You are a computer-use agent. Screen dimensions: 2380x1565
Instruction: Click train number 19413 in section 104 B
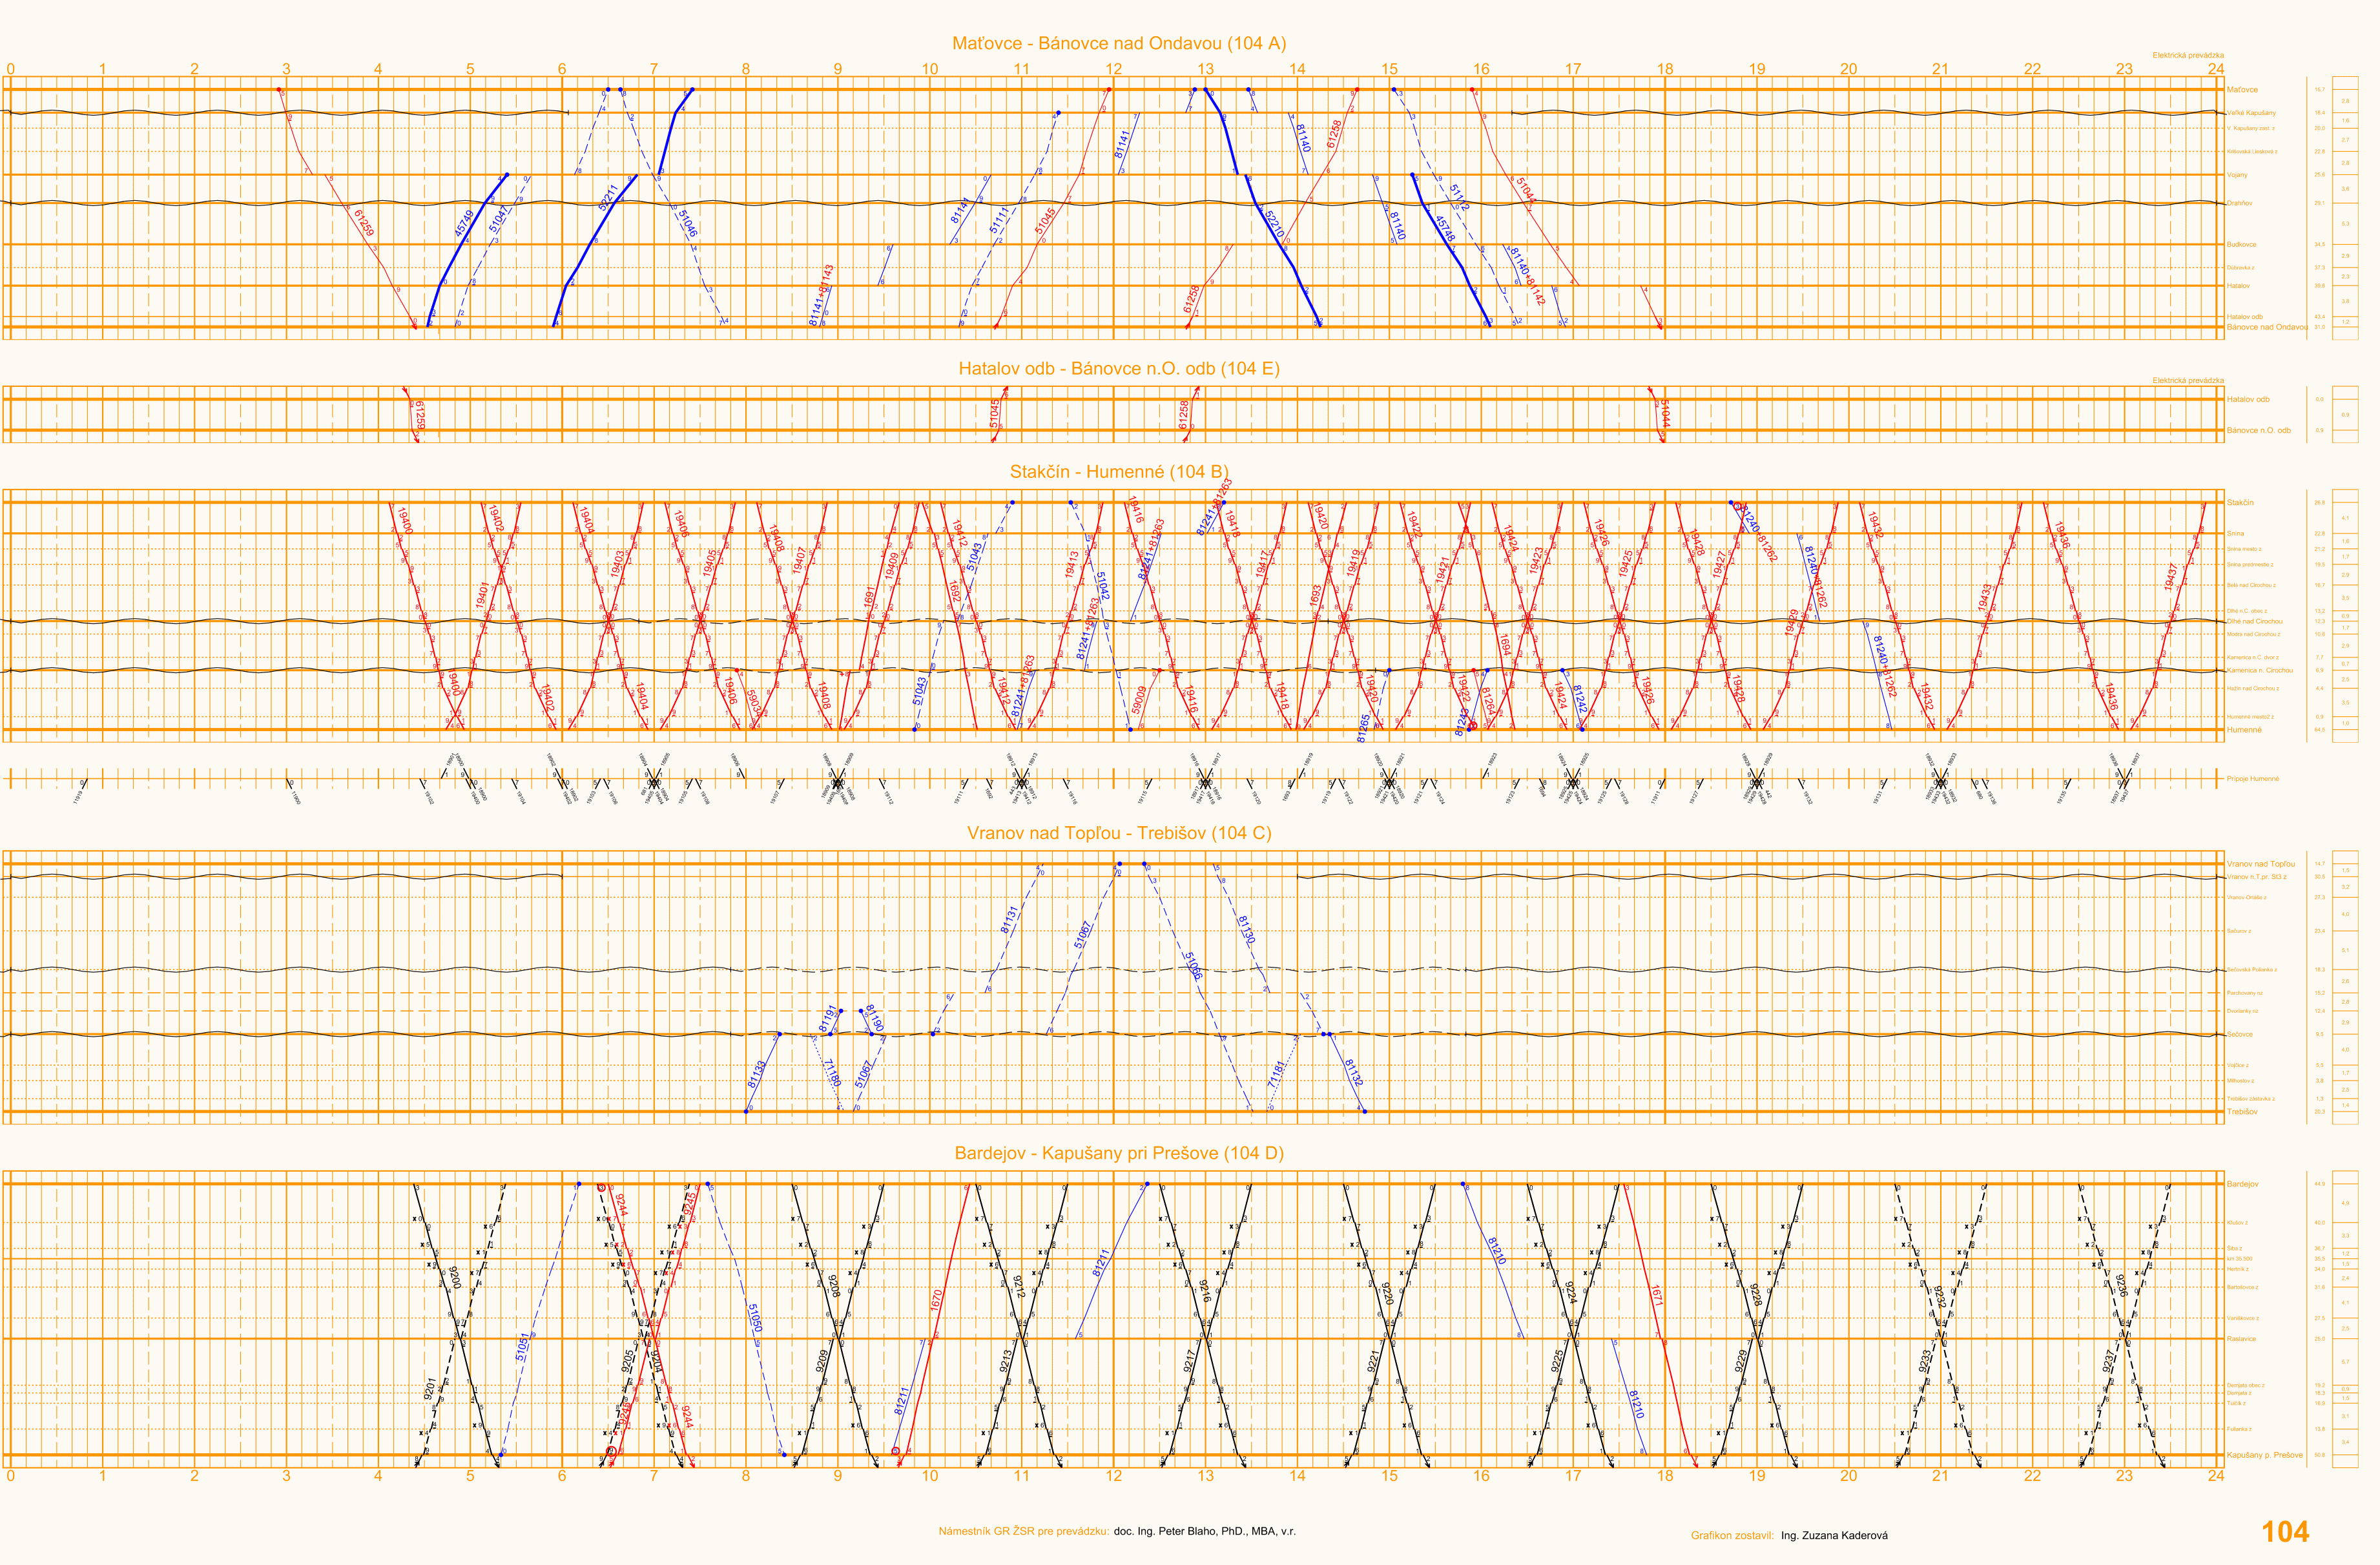point(1071,565)
